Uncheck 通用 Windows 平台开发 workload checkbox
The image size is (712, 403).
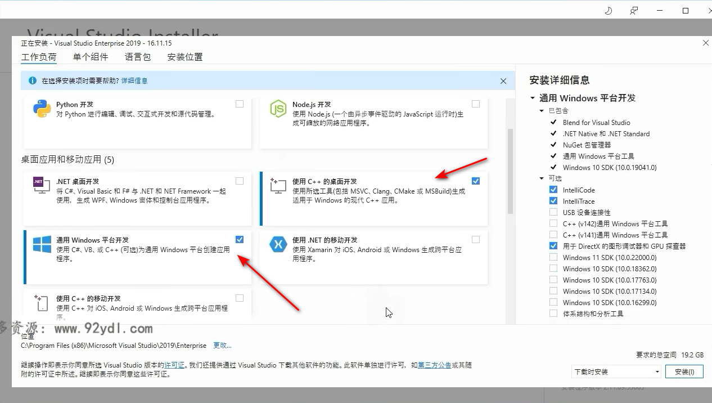pyautogui.click(x=240, y=239)
